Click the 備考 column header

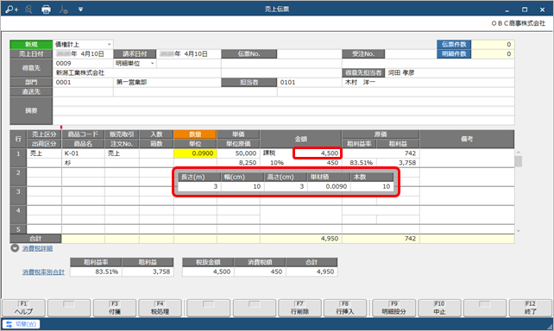click(467, 139)
